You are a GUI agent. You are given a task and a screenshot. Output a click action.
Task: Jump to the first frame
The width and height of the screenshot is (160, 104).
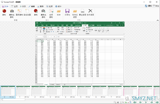(x=135, y=102)
